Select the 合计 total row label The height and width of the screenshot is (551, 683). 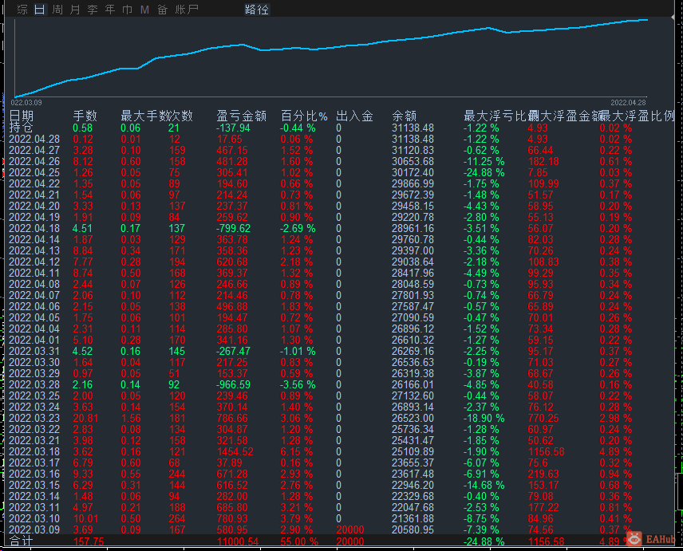tap(21, 541)
